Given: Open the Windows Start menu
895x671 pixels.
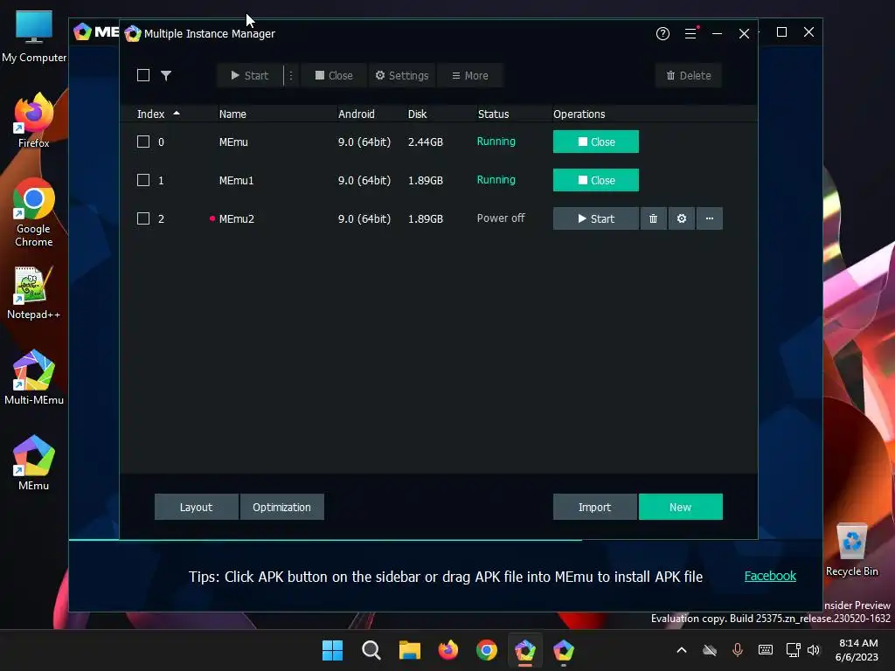Looking at the screenshot, I should coord(332,650).
